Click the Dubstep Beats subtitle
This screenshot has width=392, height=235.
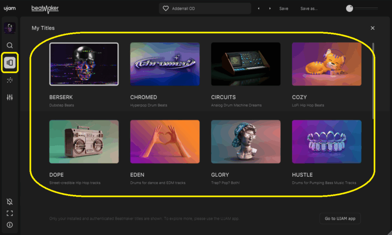[62, 105]
